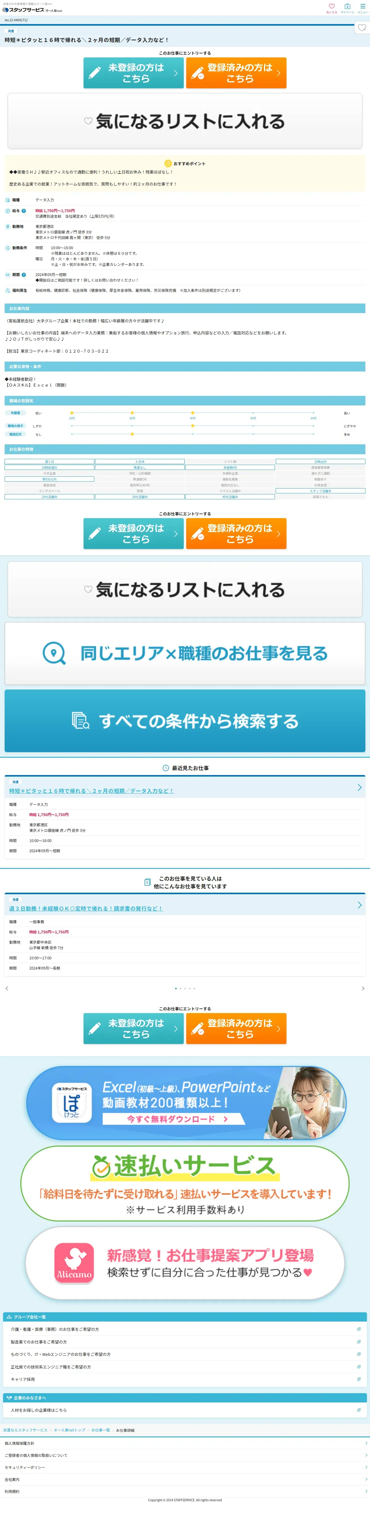Click 未登録の方はこちら button under the job title
This screenshot has width=370, height=1513.
click(x=133, y=73)
